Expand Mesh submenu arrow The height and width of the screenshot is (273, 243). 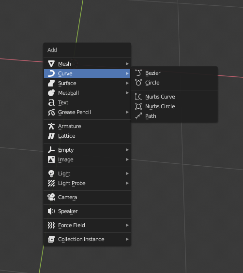point(127,64)
